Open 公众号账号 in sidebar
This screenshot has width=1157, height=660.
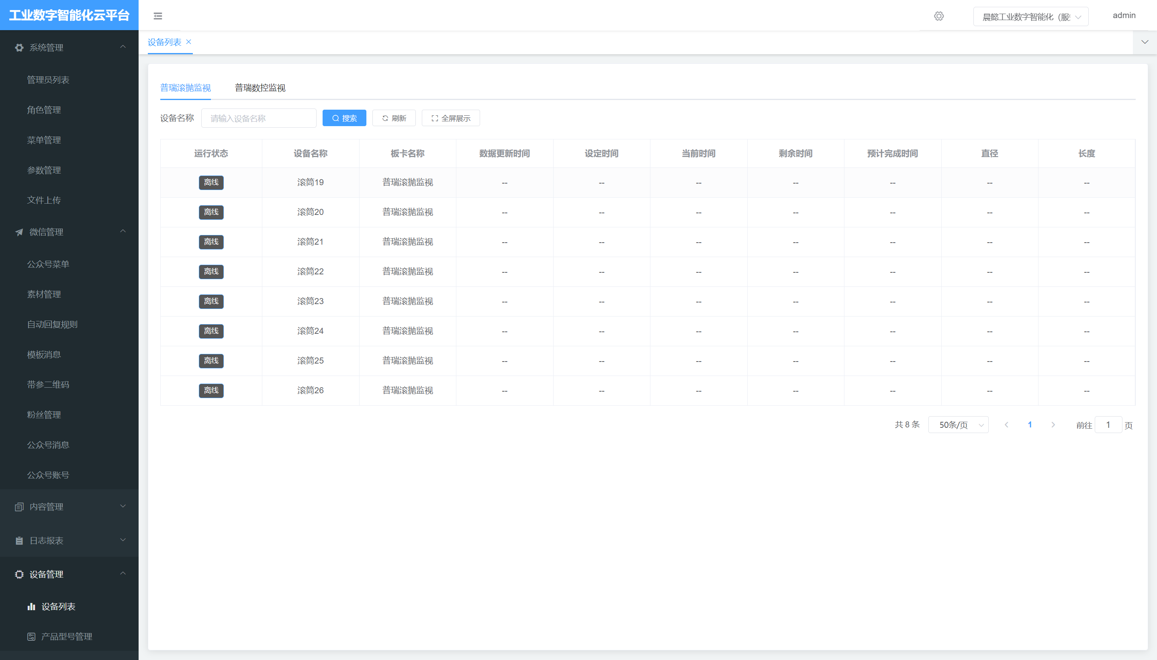(x=48, y=475)
